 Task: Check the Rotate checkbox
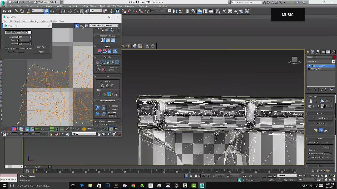[110, 109]
